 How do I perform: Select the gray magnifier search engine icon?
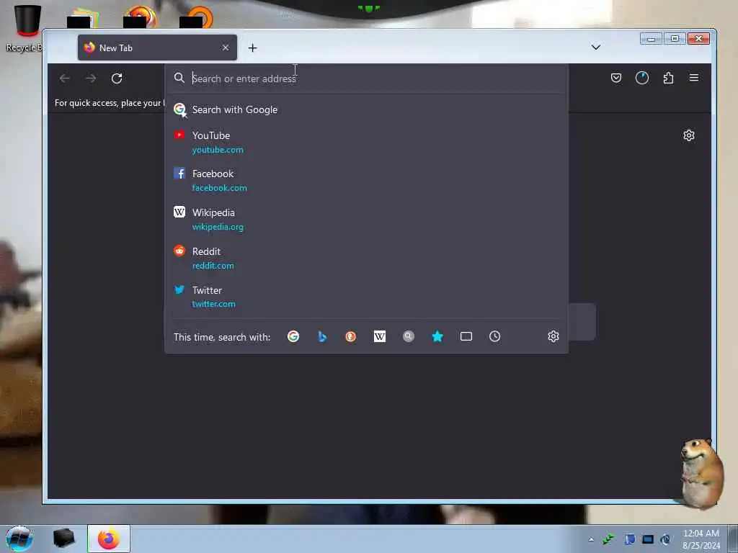click(409, 336)
